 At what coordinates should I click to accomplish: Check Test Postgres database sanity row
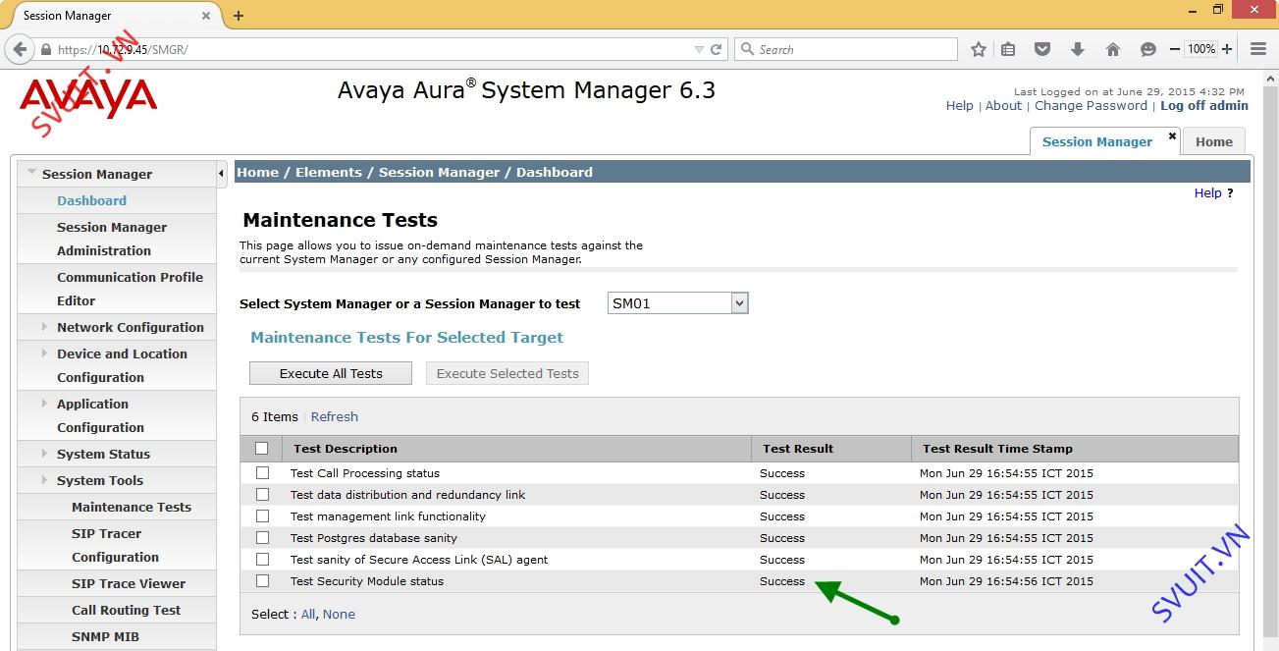(262, 537)
